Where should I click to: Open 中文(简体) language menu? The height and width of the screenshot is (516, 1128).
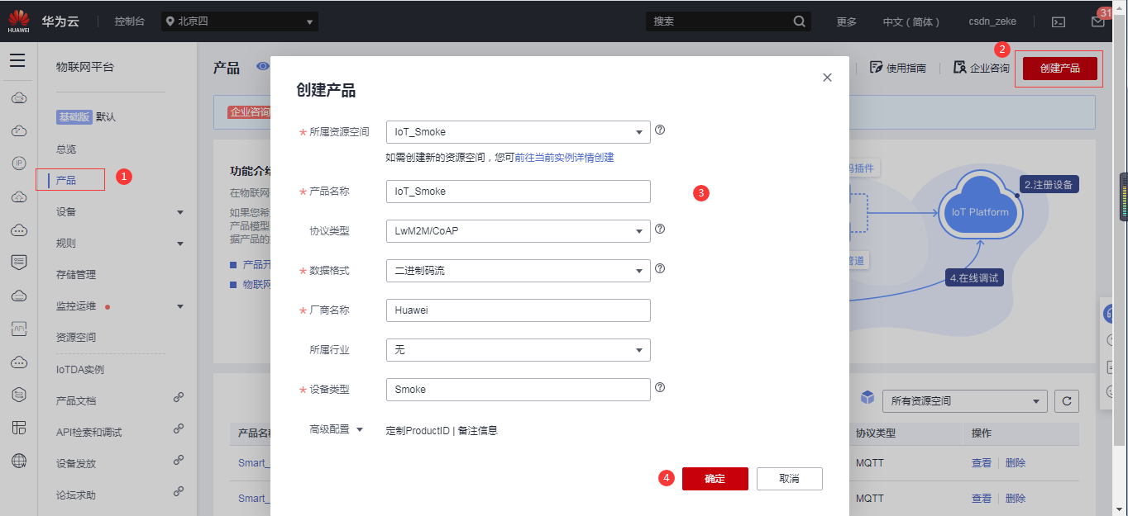(x=911, y=22)
